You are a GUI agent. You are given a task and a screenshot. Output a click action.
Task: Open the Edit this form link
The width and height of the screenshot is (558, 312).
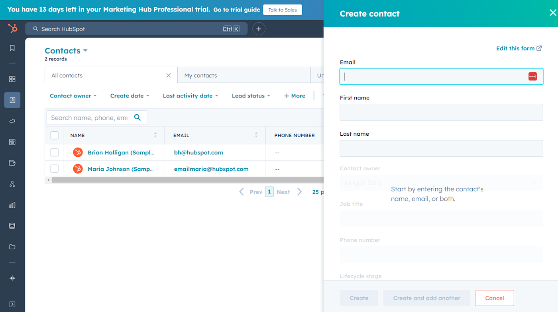tap(519, 48)
